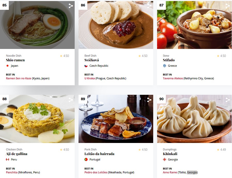Open Ramen Sen no Kaze restaurant link
The width and height of the screenshot is (232, 178).
(19, 78)
